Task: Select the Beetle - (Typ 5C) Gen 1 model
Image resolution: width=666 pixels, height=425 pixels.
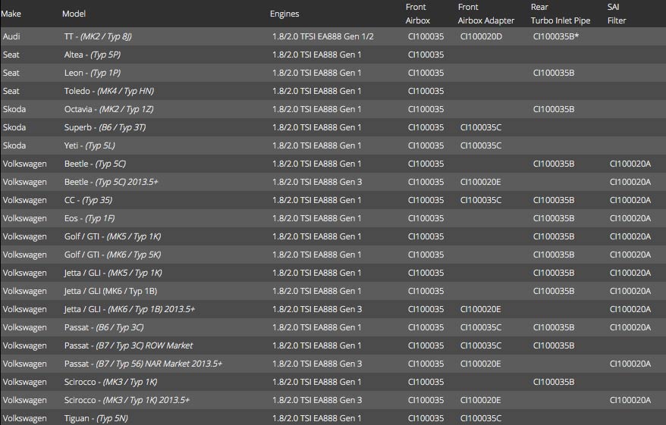Action: point(95,164)
